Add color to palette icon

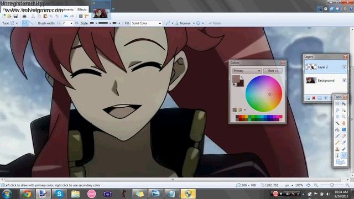235,110
